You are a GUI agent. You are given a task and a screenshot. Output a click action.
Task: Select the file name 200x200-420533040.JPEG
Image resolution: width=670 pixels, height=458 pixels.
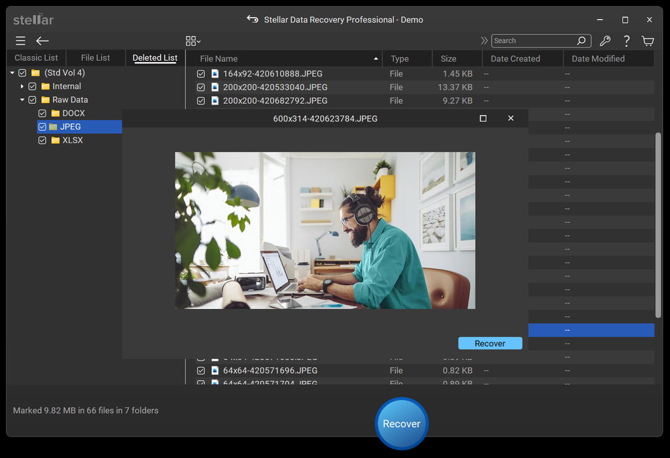[275, 88]
